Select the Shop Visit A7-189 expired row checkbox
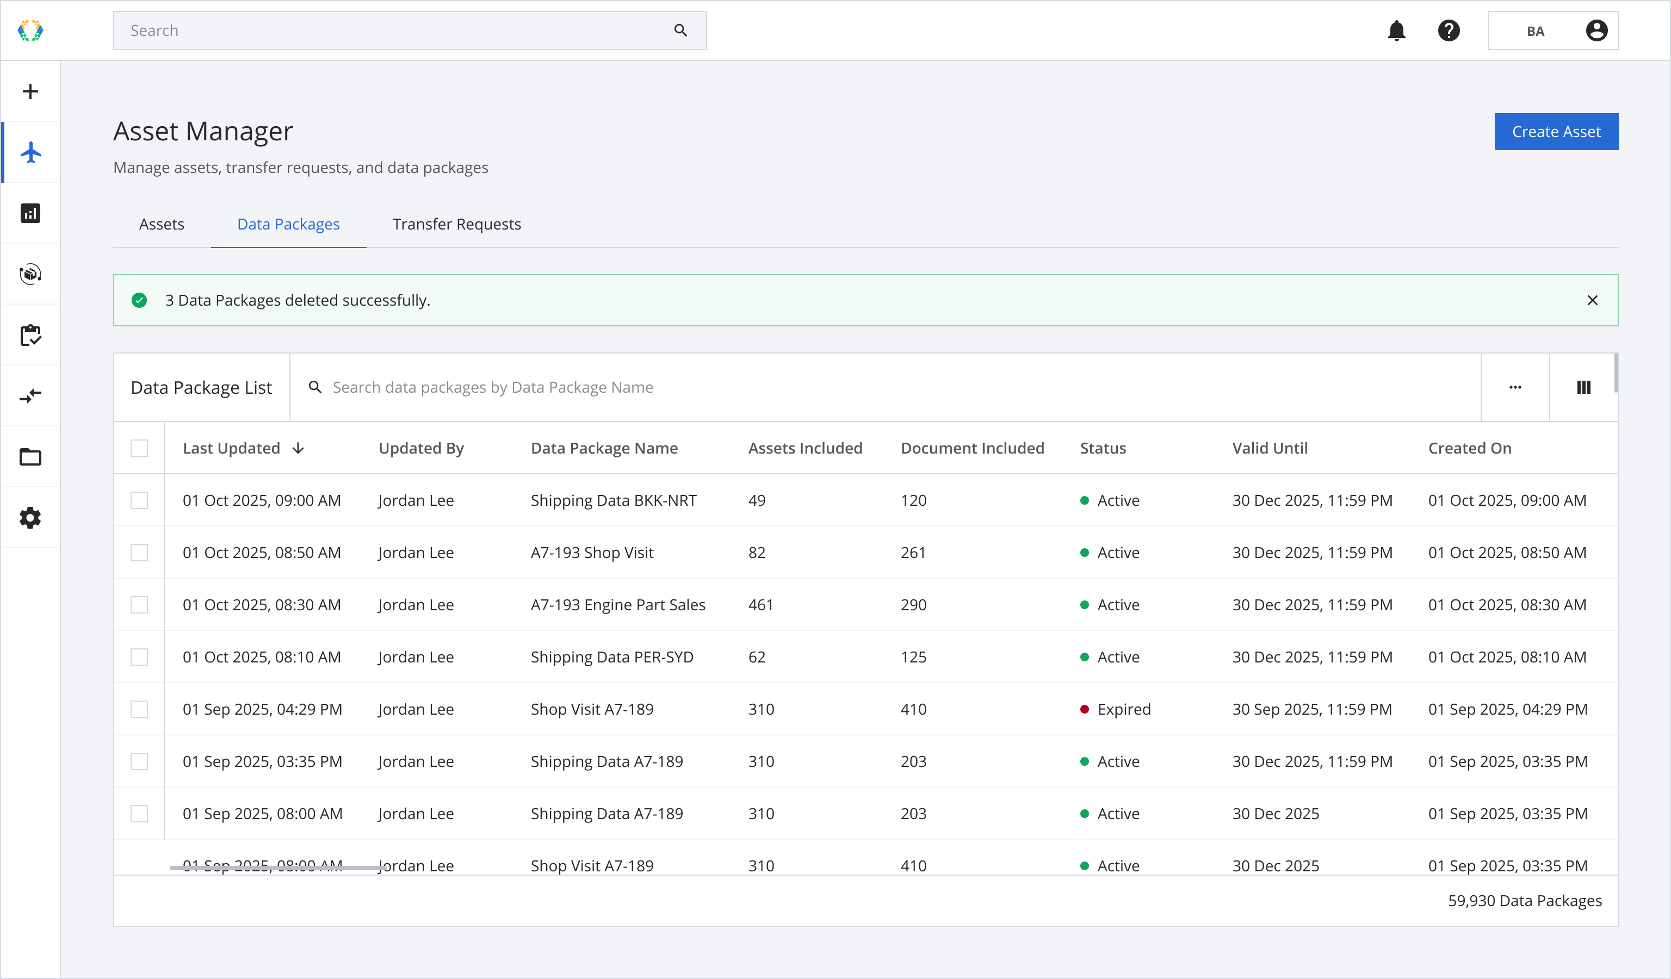This screenshot has width=1671, height=979. tap(139, 709)
